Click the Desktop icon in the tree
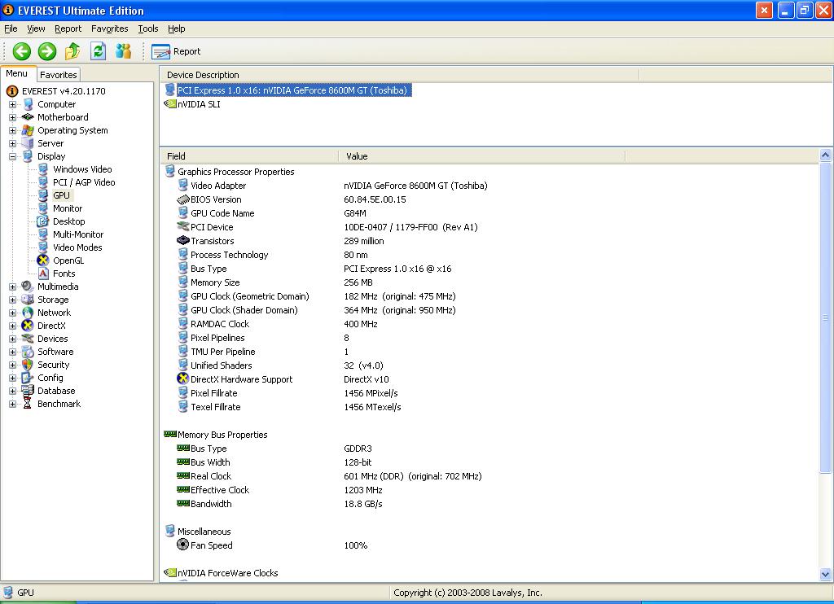834x604 pixels. (43, 221)
